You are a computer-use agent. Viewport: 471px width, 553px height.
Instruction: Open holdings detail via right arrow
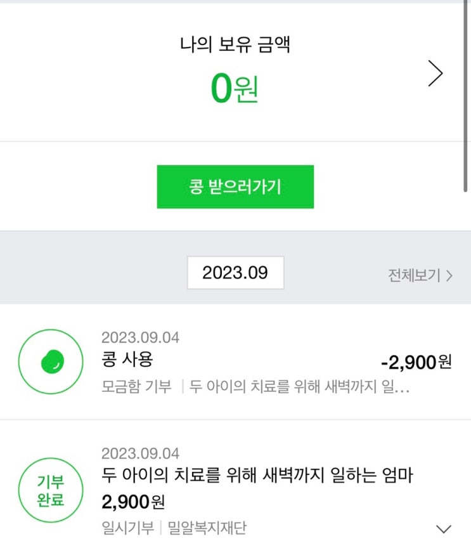(x=435, y=74)
